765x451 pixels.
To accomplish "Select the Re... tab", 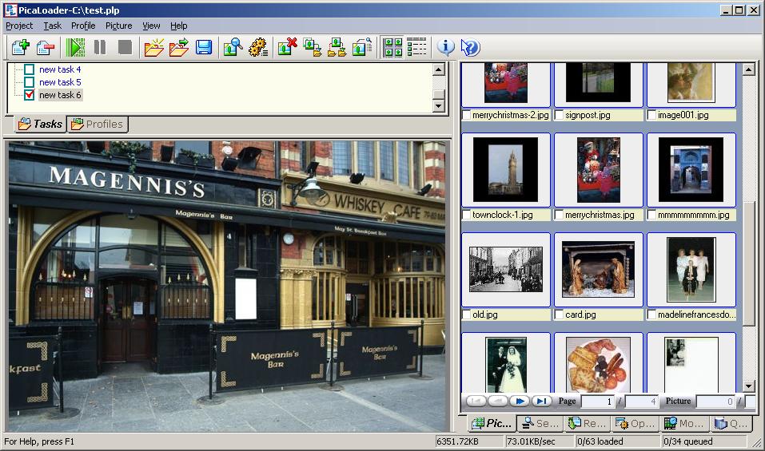I will pyautogui.click(x=588, y=424).
